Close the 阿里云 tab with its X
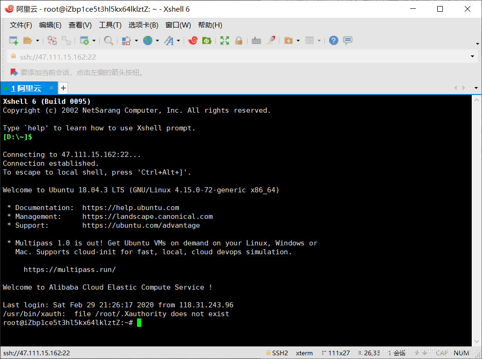The image size is (482, 359). point(52,88)
